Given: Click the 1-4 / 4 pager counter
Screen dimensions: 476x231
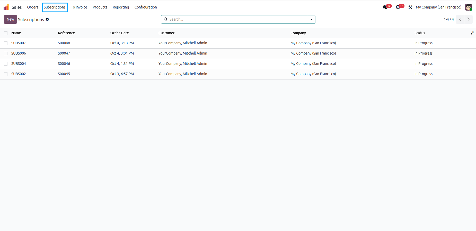Looking at the screenshot, I should click(x=449, y=19).
